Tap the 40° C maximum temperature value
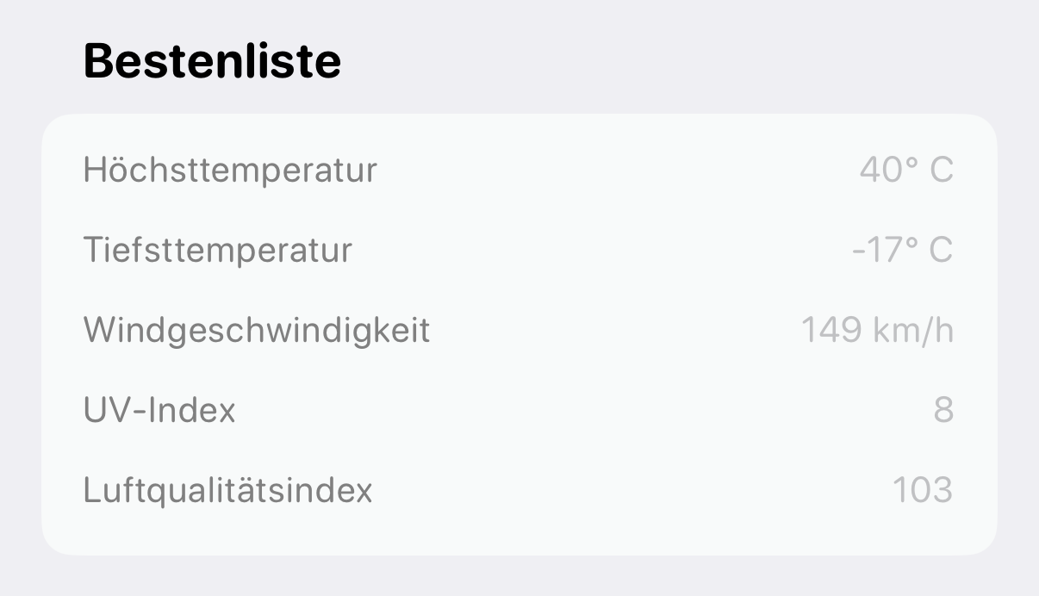Viewport: 1039px width, 596px height. tap(906, 171)
